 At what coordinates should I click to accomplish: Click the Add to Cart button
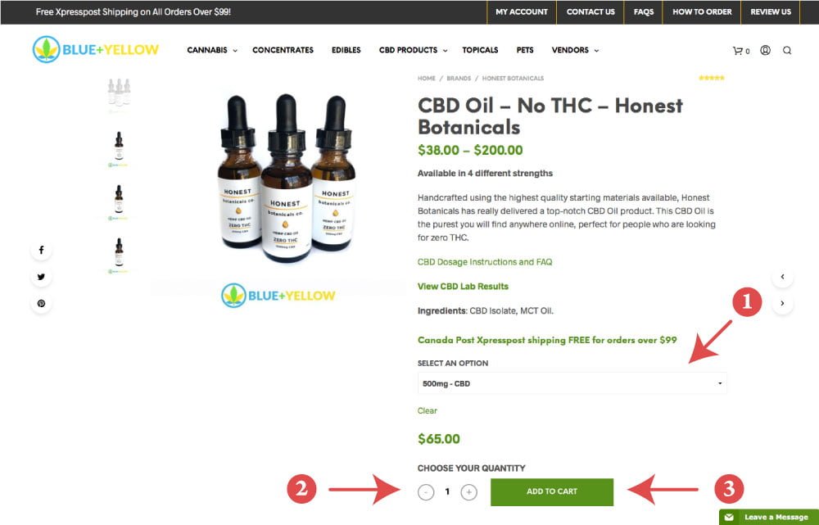click(551, 491)
